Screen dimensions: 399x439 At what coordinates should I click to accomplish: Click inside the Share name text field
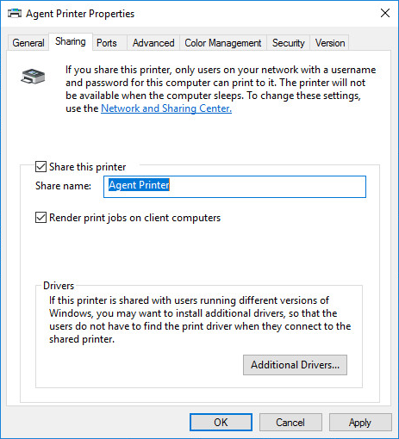point(234,187)
